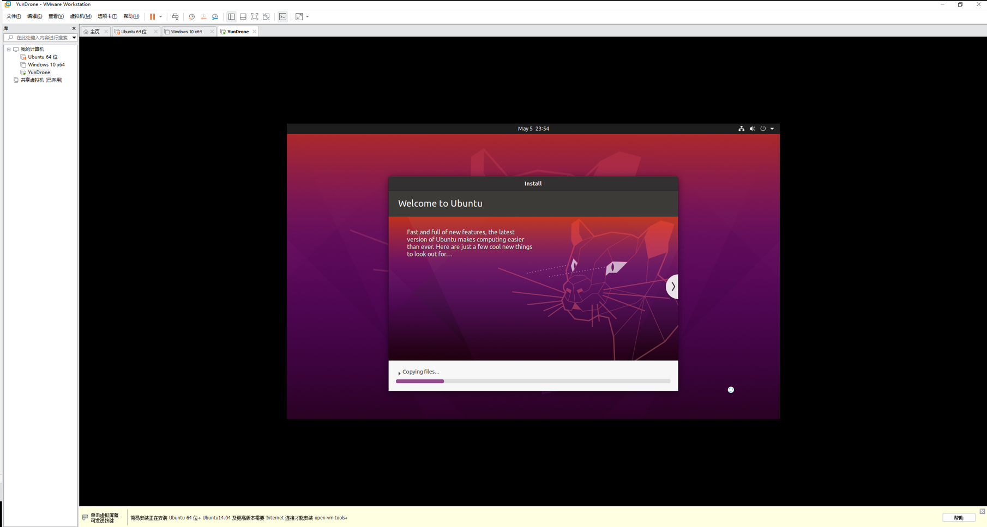987x527 pixels.
Task: Close the 主页 tab
Action: [x=106, y=32]
